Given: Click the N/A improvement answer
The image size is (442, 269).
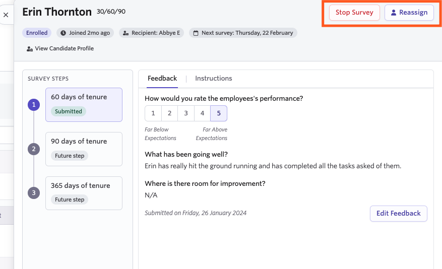Looking at the screenshot, I should click(x=151, y=195).
